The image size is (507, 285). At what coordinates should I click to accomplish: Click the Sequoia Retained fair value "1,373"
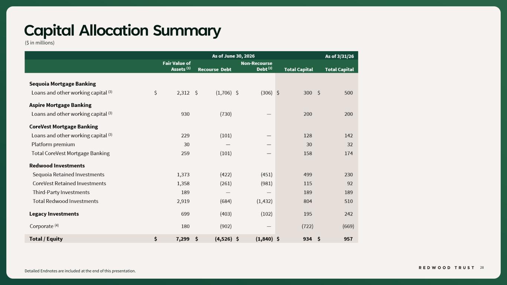point(183,174)
